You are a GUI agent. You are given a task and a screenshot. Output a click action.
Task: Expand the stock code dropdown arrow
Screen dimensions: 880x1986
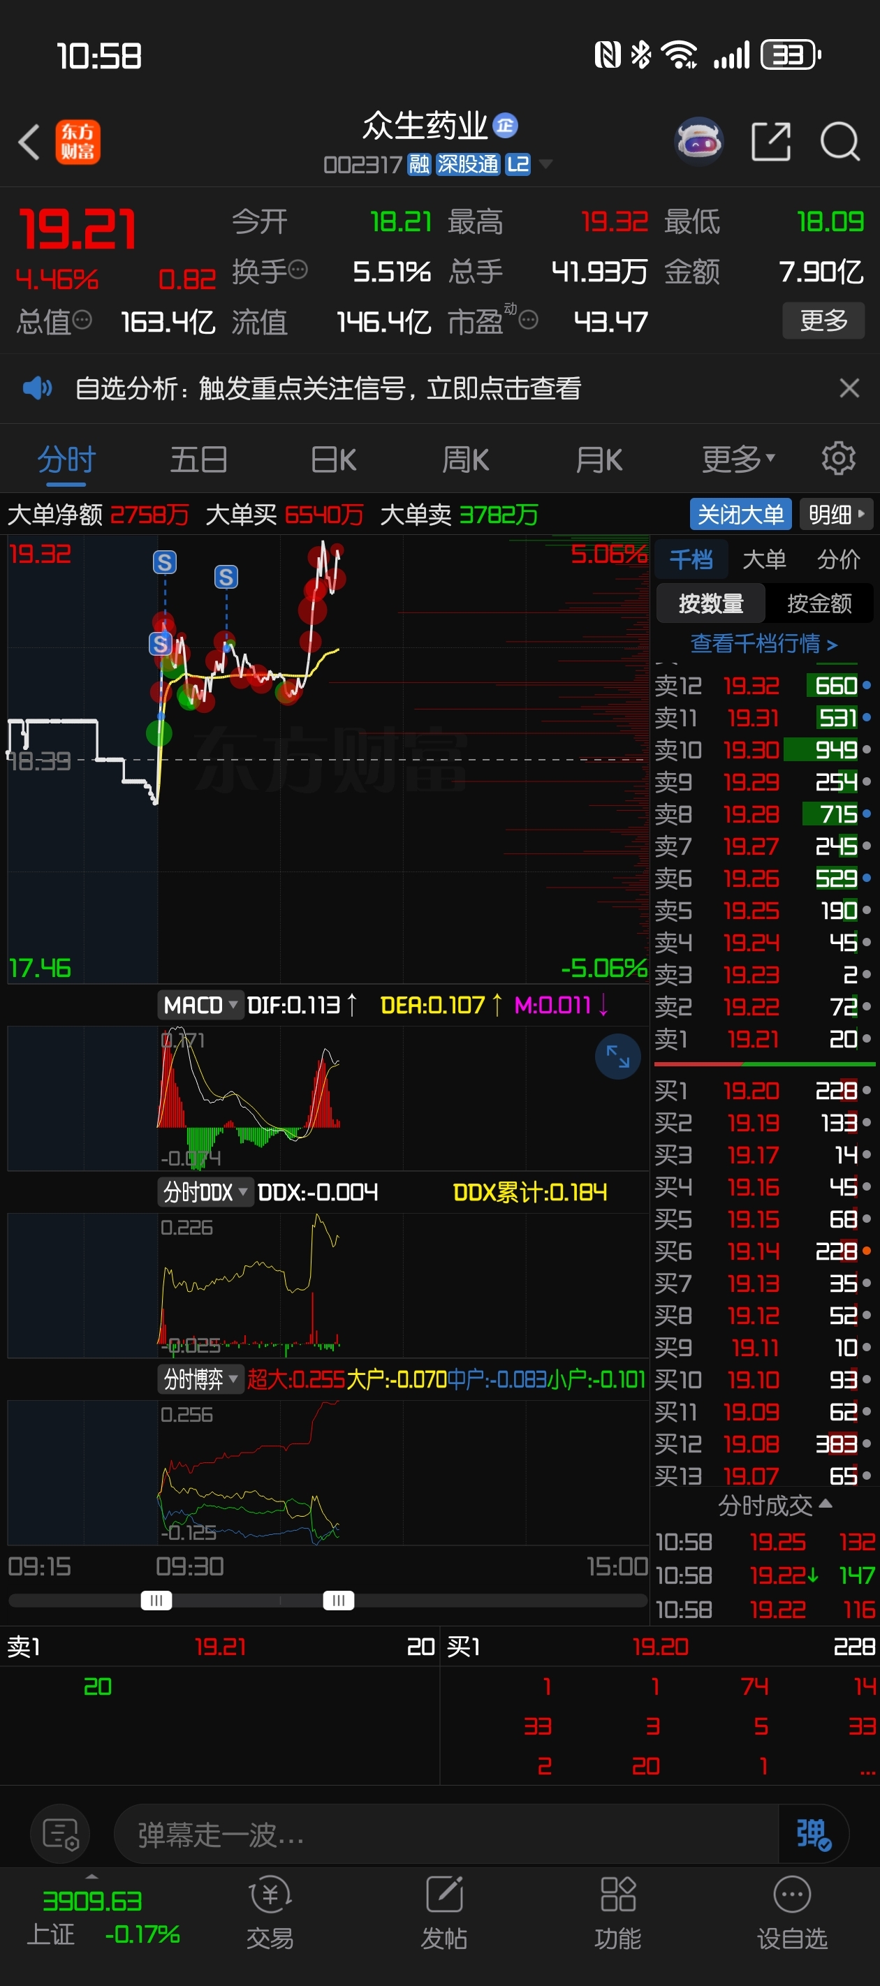tap(545, 163)
